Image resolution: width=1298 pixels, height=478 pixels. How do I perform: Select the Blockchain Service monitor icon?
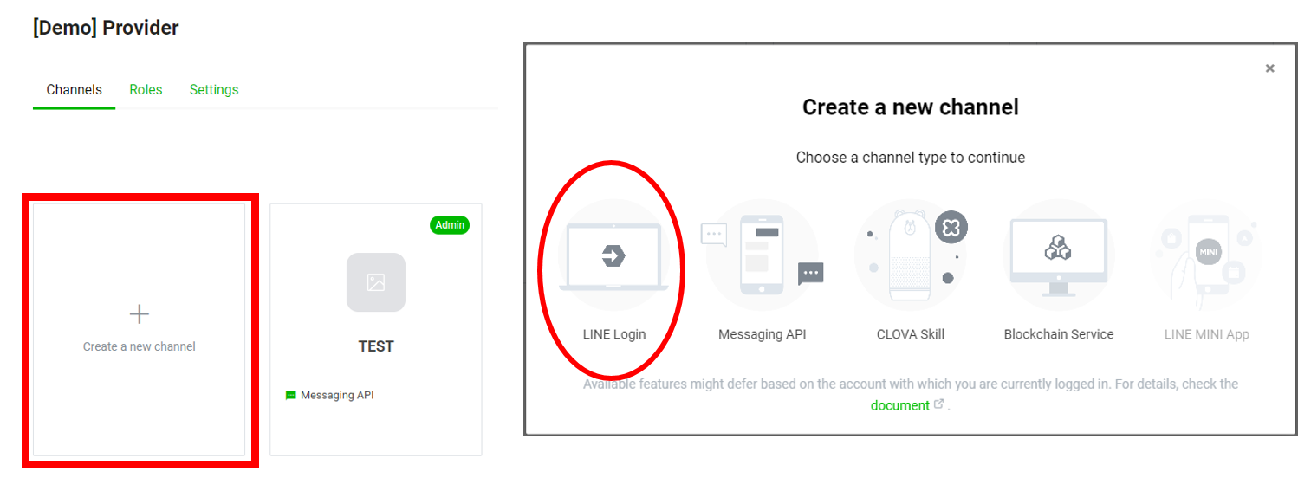(1058, 255)
